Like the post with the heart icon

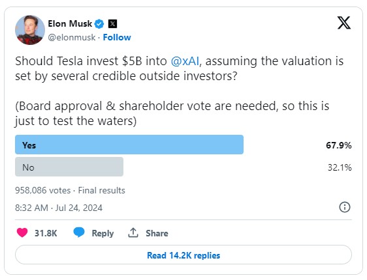point(22,232)
